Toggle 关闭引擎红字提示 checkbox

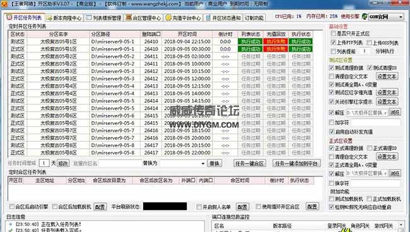[332, 101]
